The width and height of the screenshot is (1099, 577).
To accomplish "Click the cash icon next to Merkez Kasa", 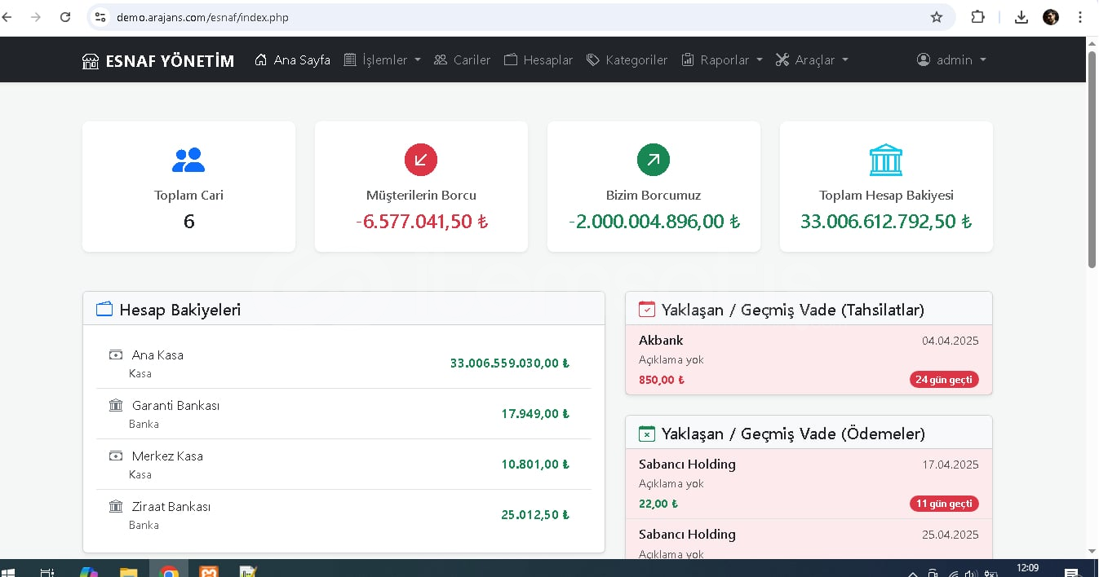I will point(116,456).
